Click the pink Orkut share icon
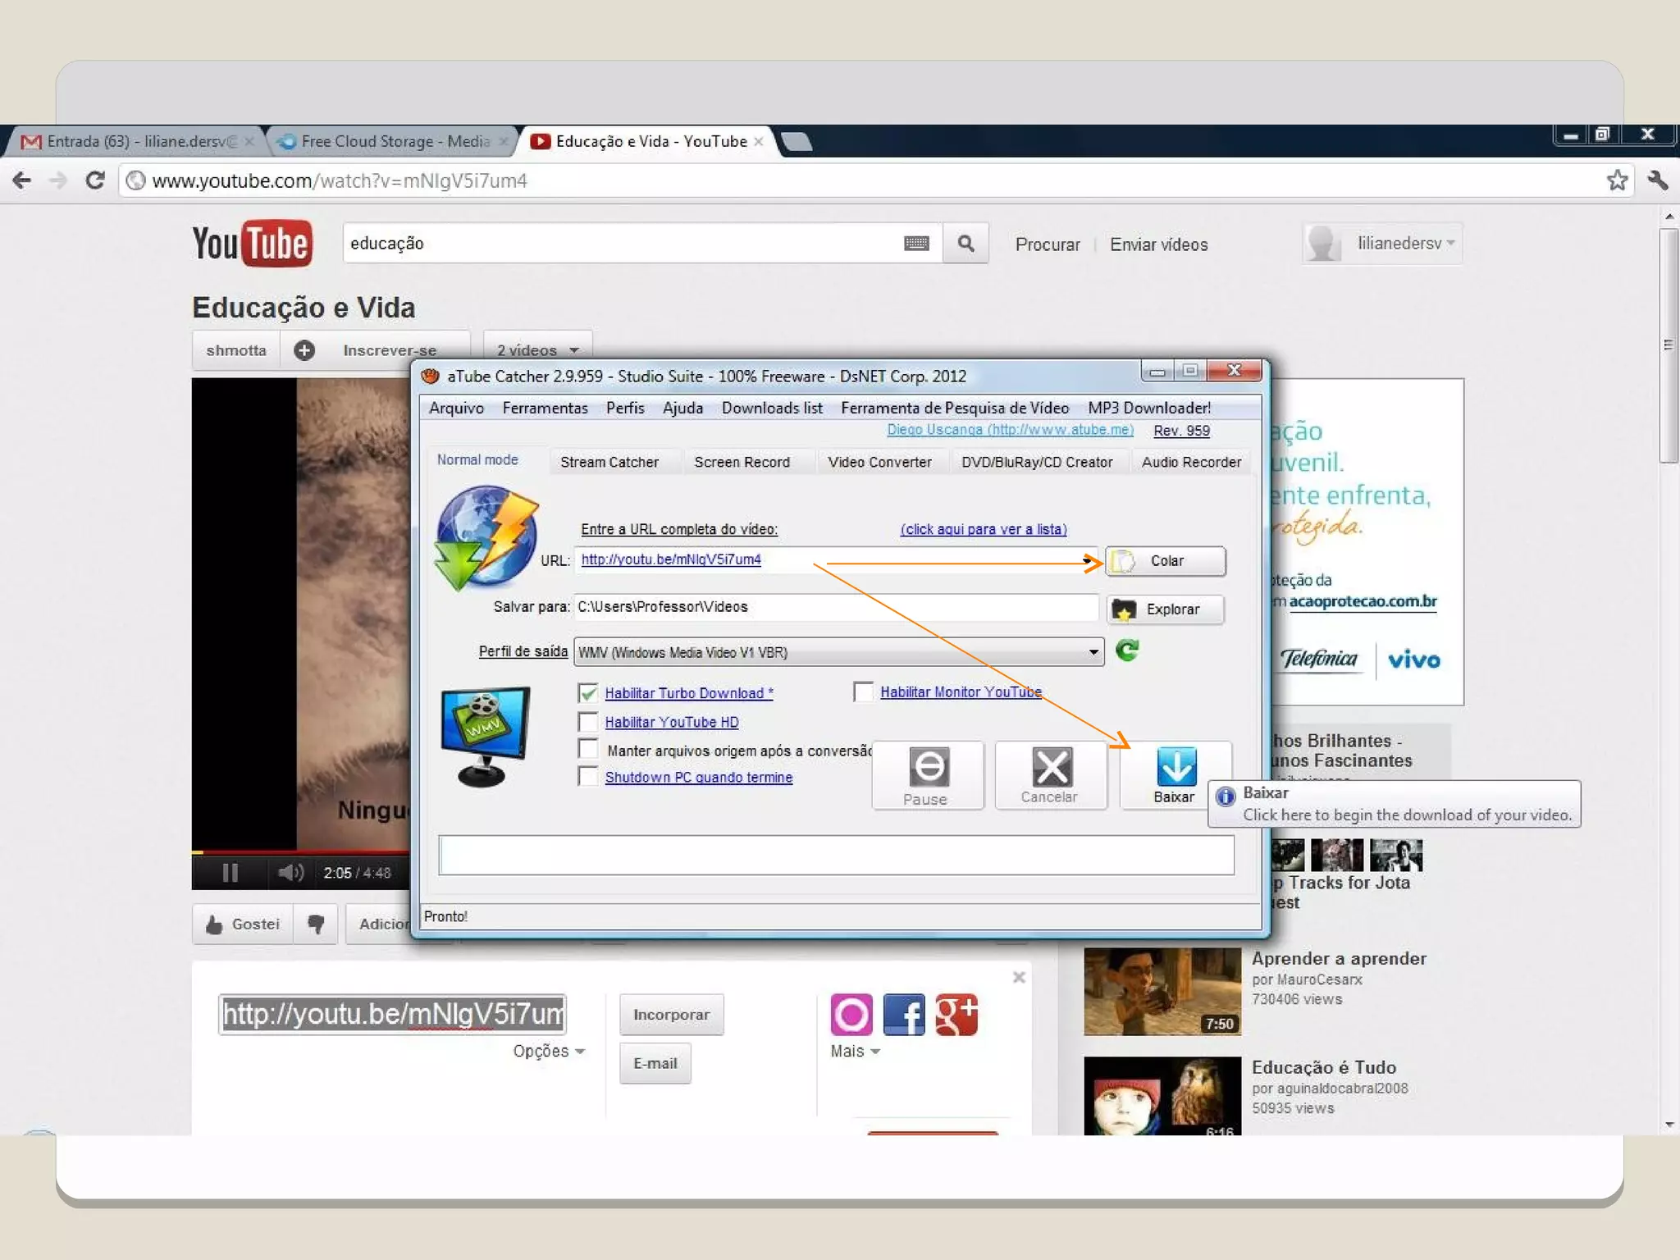 click(x=851, y=1015)
